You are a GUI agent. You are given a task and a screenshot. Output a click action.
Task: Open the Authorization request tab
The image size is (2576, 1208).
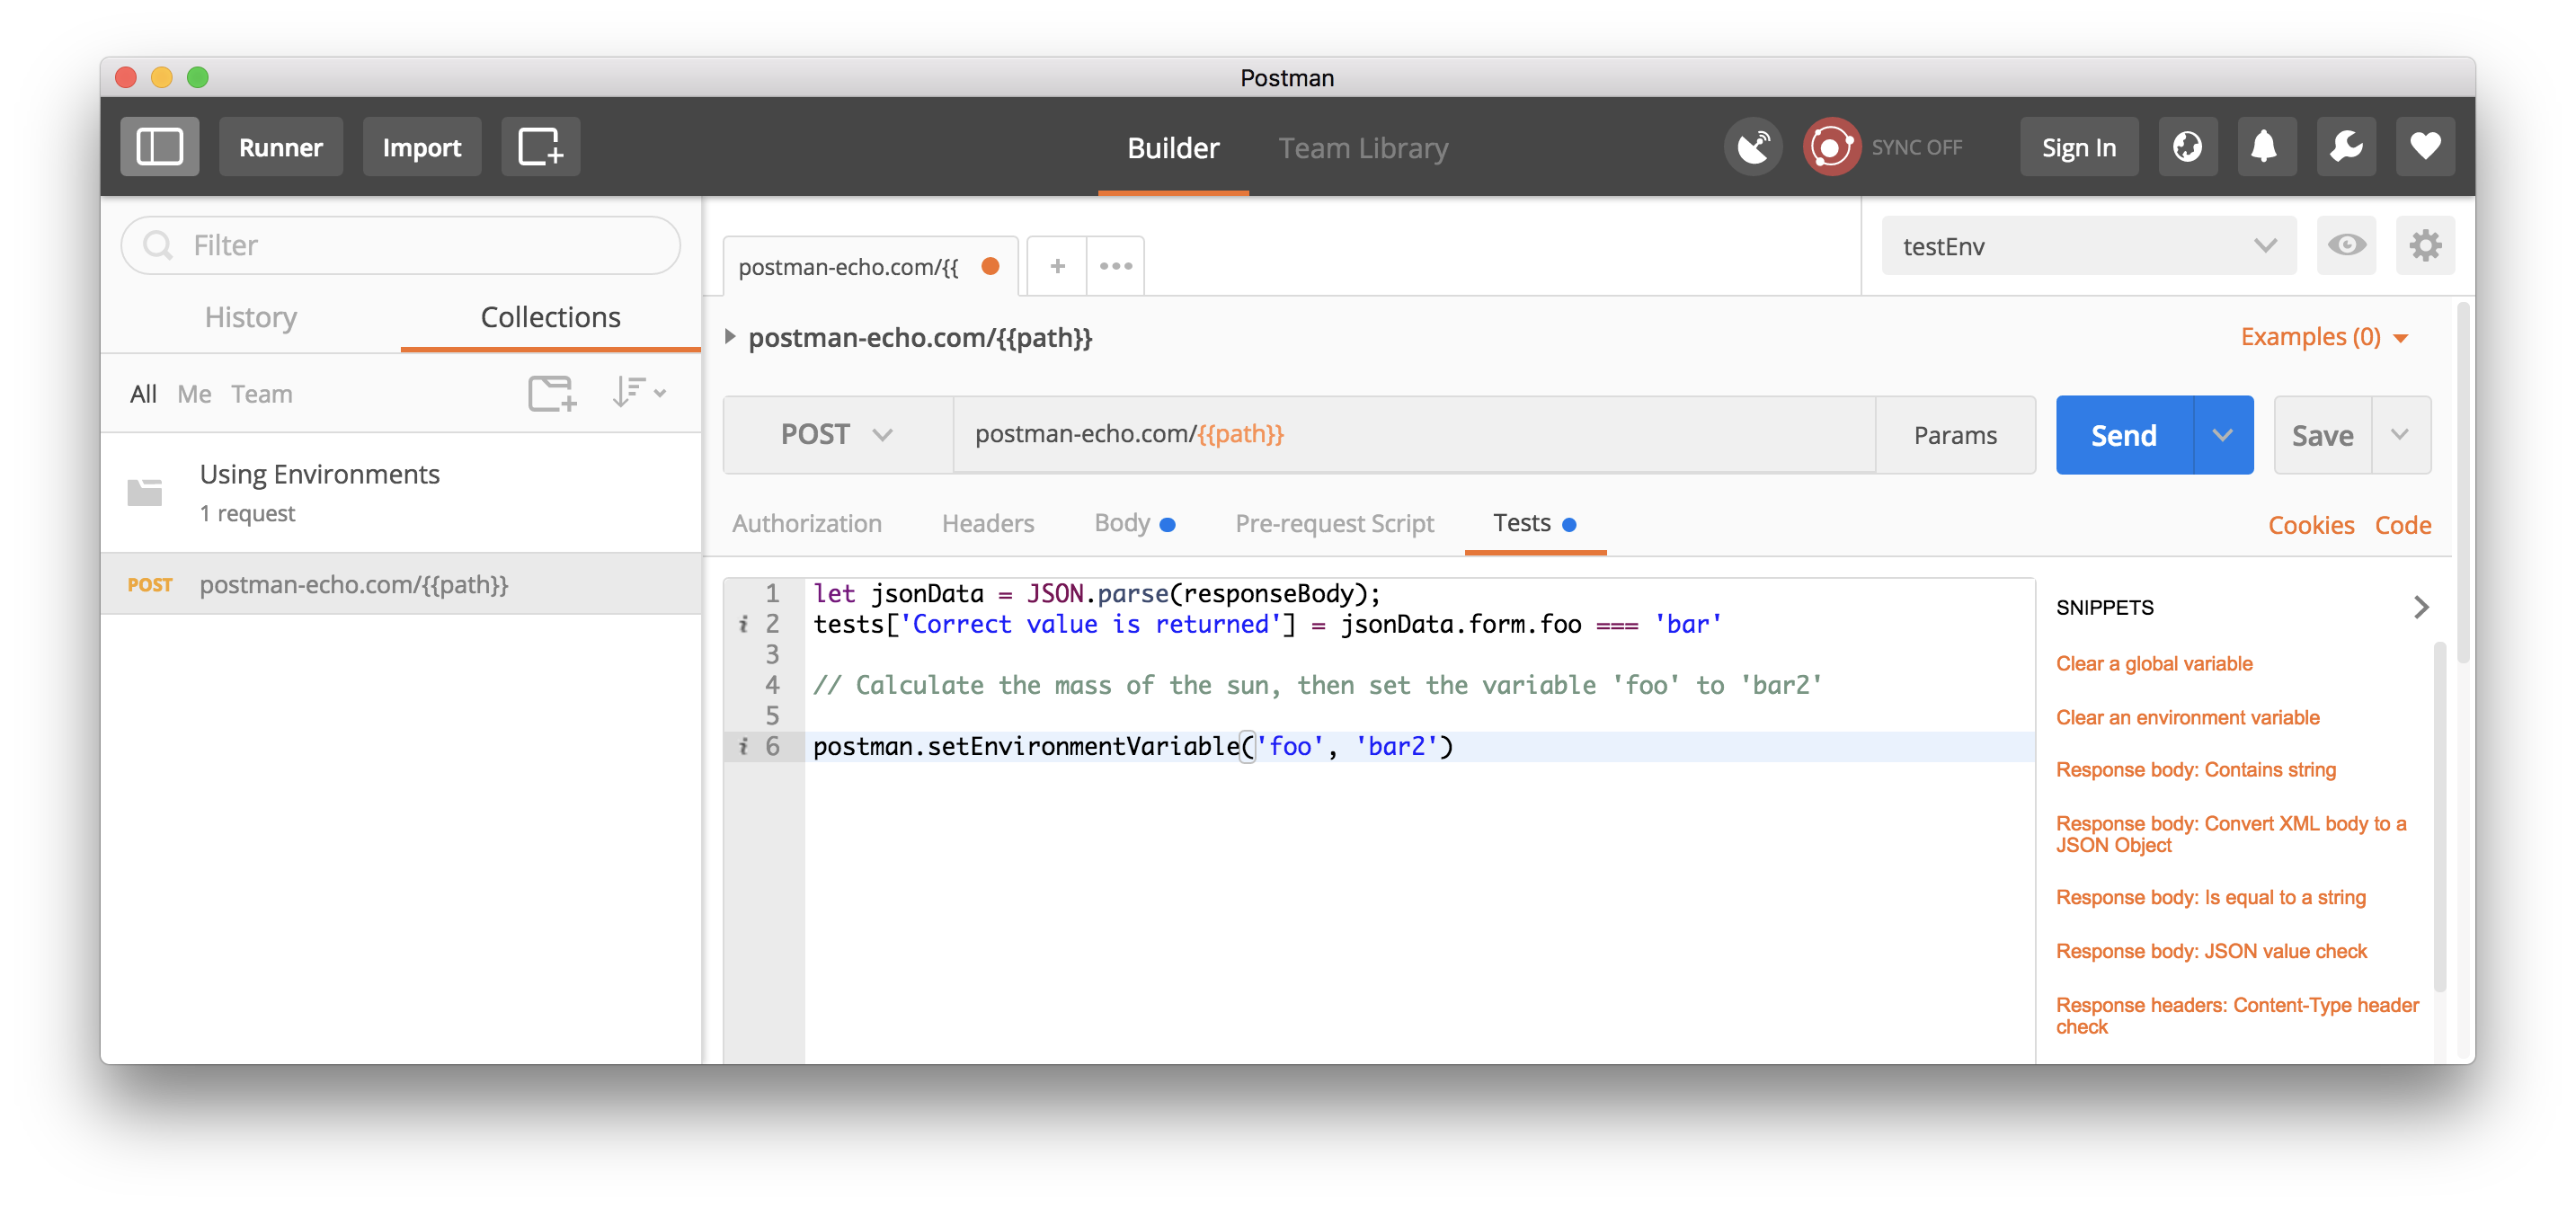[806, 523]
